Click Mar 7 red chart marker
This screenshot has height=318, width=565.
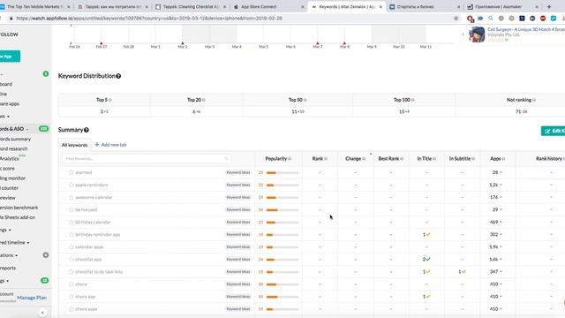pos(318,43)
